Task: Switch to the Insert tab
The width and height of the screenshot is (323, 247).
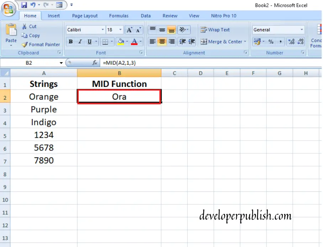Action: pos(54,16)
